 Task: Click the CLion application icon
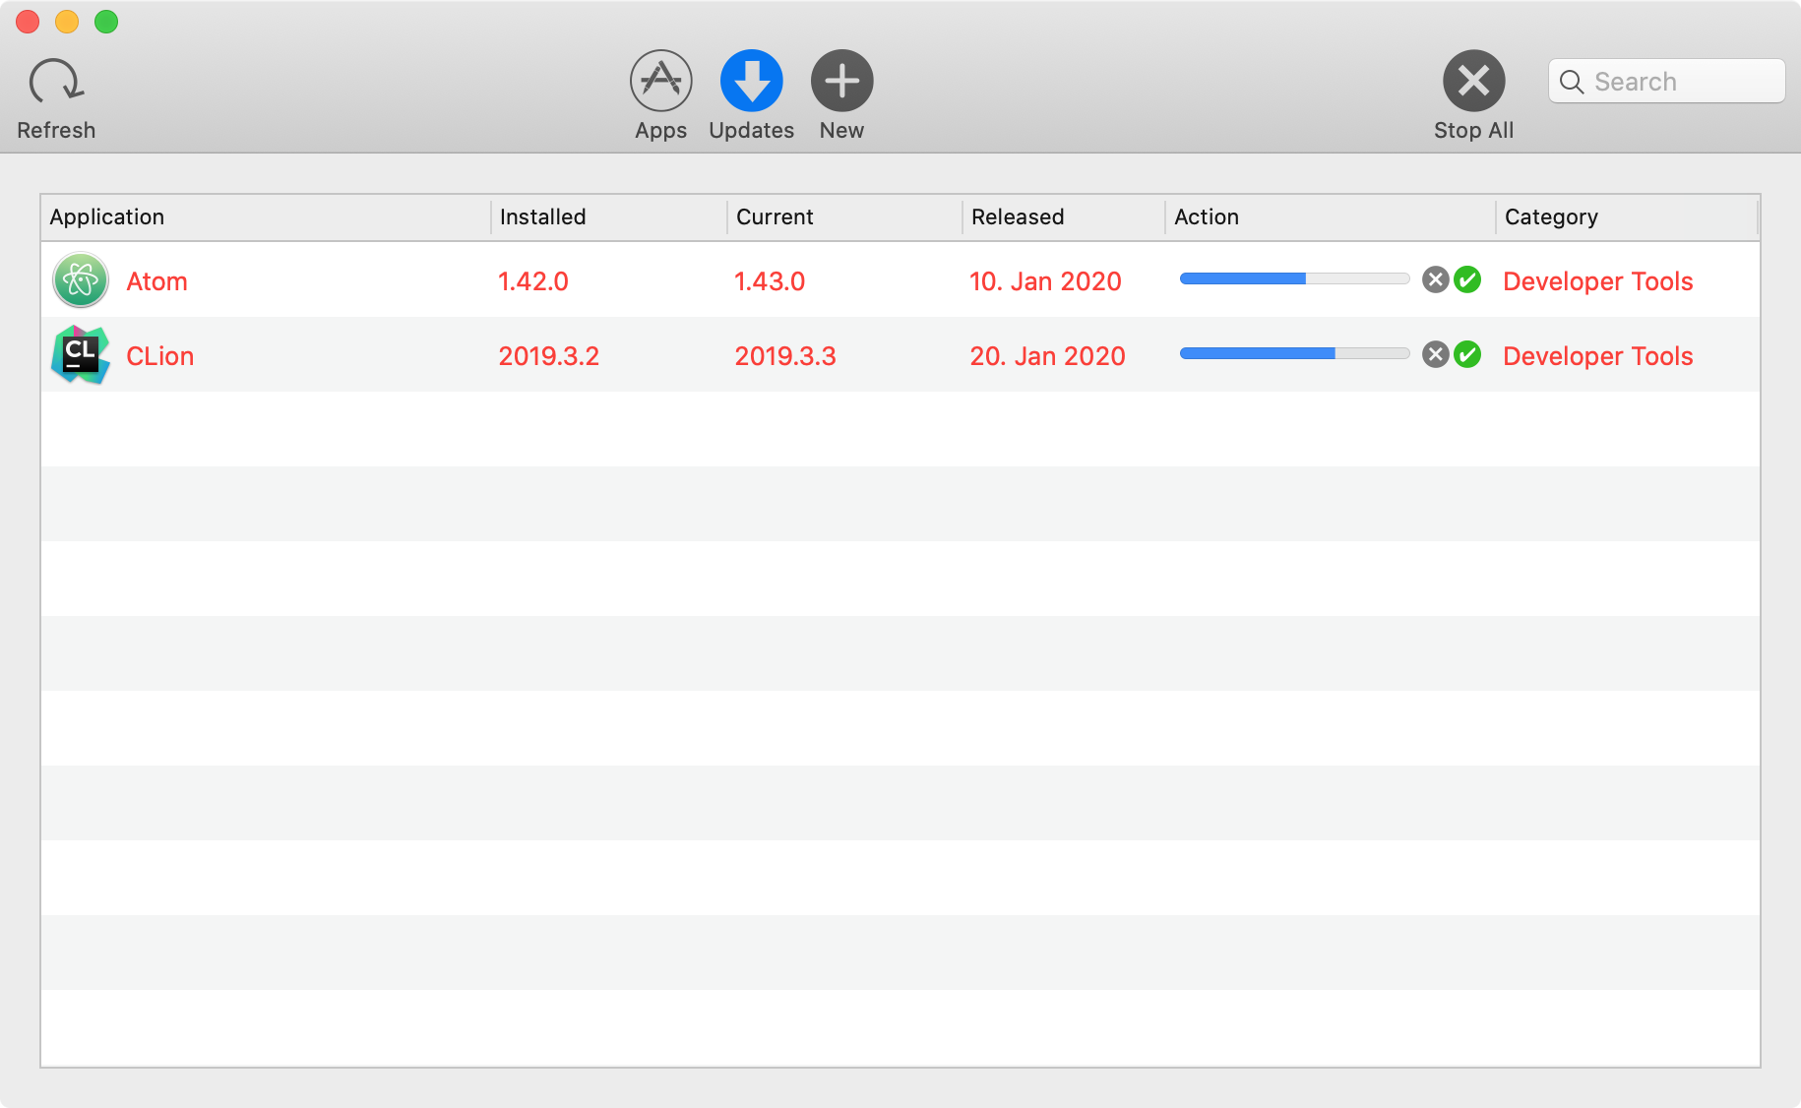(x=81, y=355)
